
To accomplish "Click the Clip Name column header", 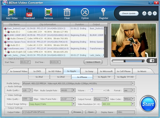I will 14,25.
